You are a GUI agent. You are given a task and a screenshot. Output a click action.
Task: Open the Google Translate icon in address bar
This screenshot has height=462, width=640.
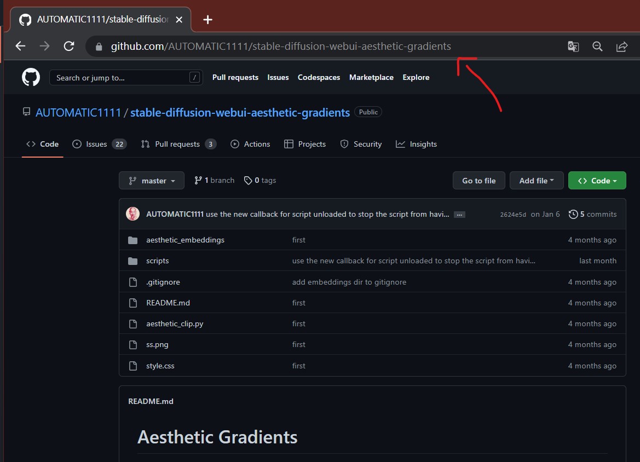tap(573, 47)
